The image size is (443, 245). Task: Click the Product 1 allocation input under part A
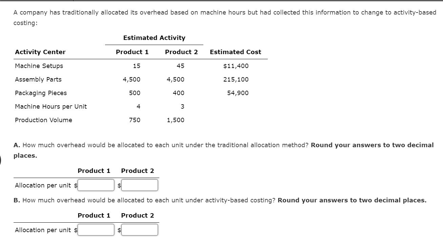point(96,185)
